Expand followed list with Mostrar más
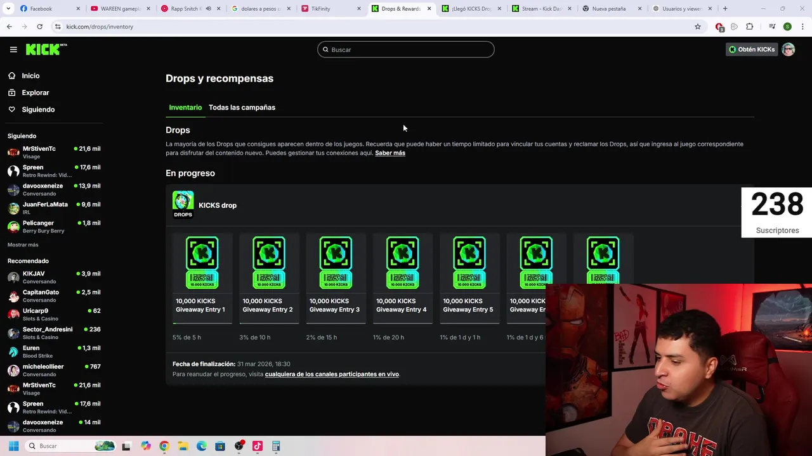The image size is (812, 456). [x=23, y=244]
